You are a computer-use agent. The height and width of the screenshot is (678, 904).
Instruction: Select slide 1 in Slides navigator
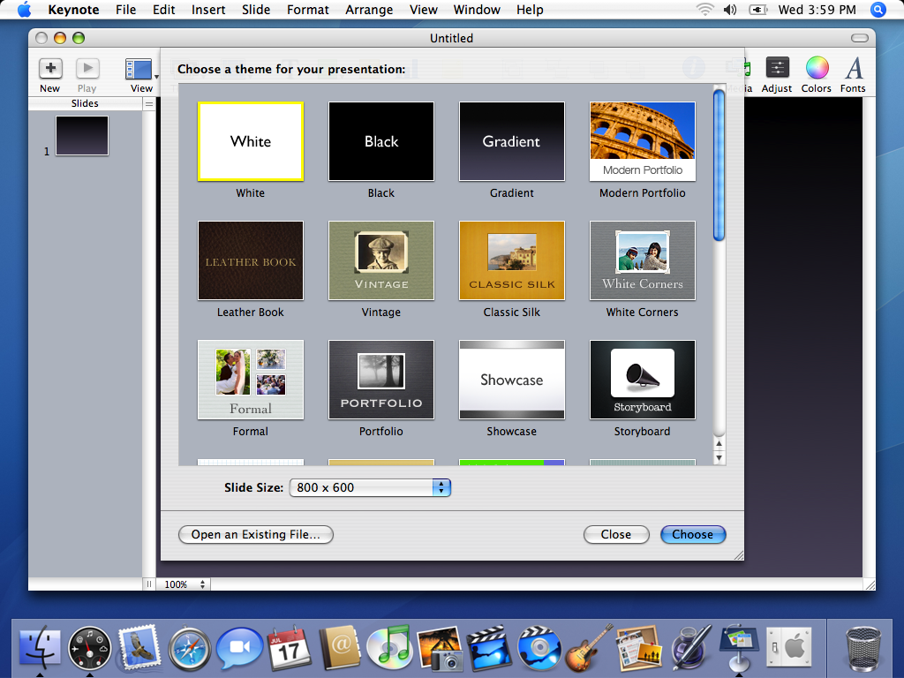tap(82, 135)
